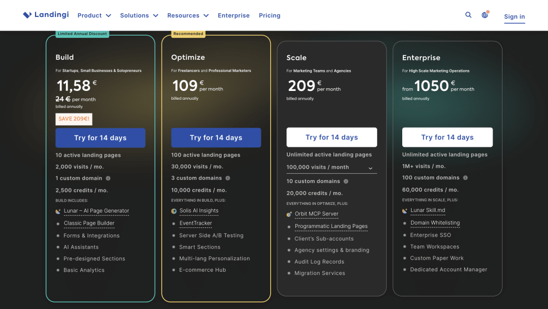The image size is (548, 309).
Task: Click Agency settings & branding text
Action: point(332,250)
